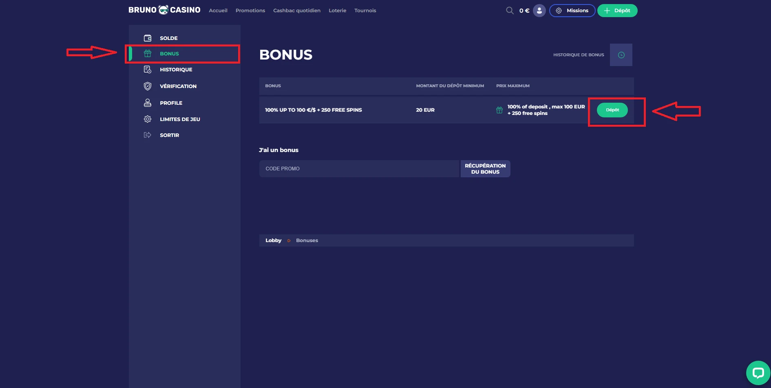Click the Dépôt button in bonus row
Viewport: 771px width, 388px height.
pyautogui.click(x=612, y=110)
